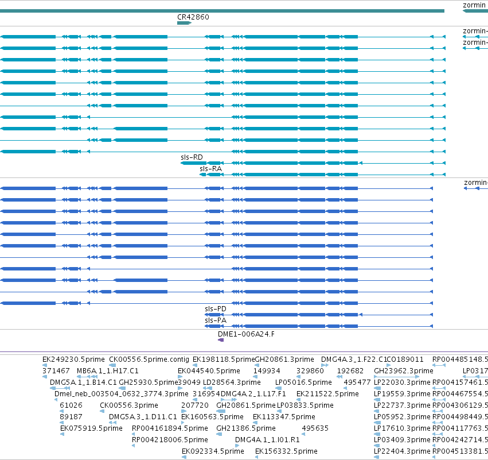Select EK092334.5prime EST label
This screenshot has height=460, width=488.
click(213, 451)
